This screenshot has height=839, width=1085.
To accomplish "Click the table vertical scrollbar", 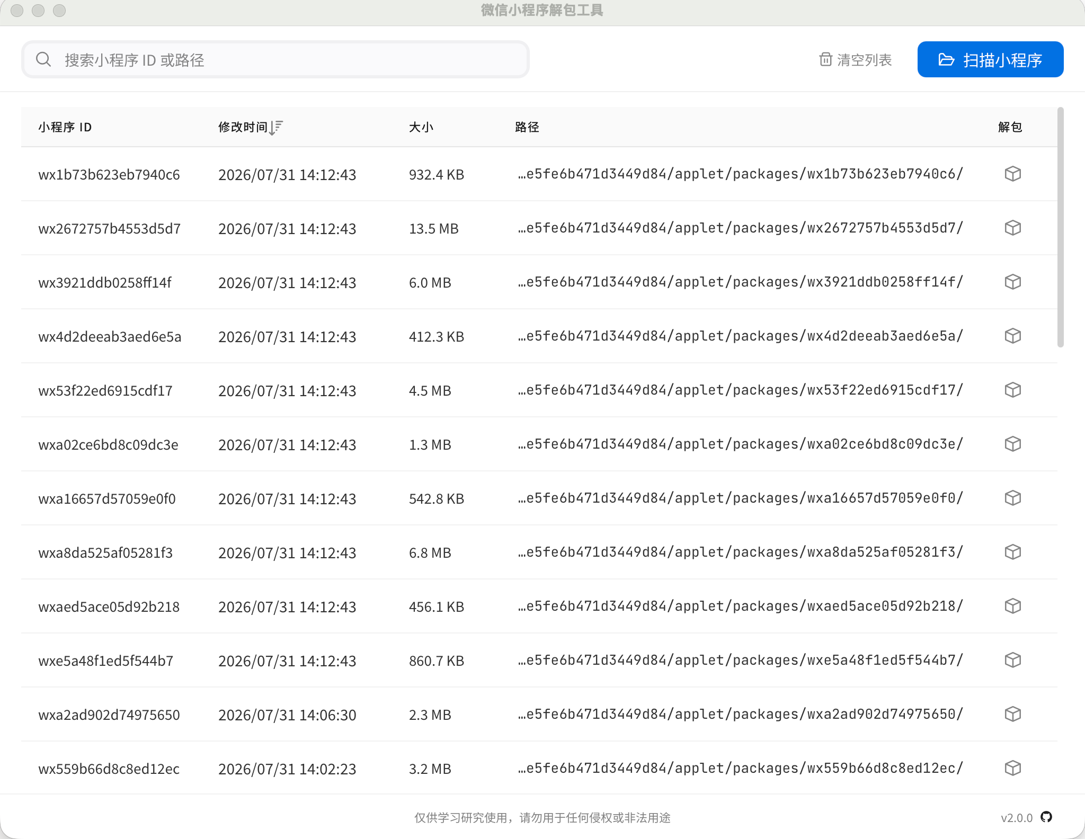I will pyautogui.click(x=1060, y=228).
